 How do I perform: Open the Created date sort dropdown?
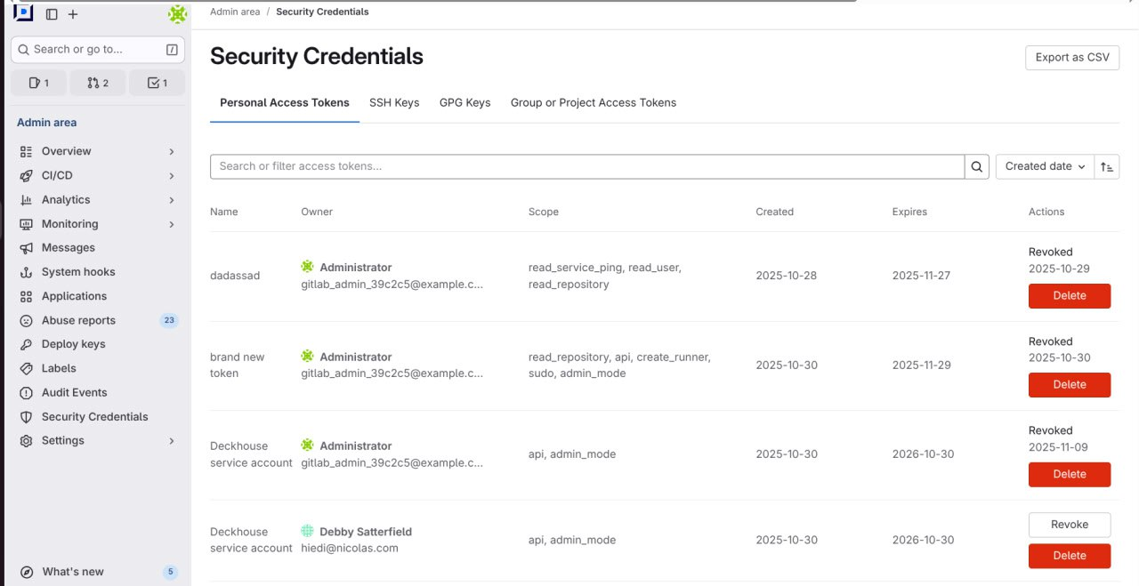point(1044,166)
